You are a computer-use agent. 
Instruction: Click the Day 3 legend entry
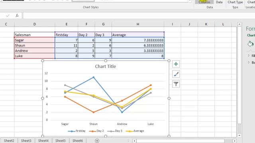click(x=115, y=131)
